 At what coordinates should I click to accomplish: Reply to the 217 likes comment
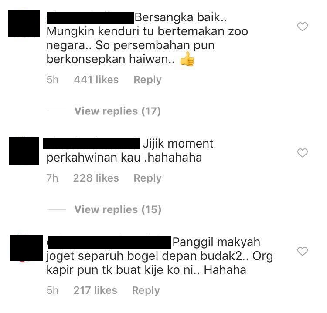coord(146,290)
